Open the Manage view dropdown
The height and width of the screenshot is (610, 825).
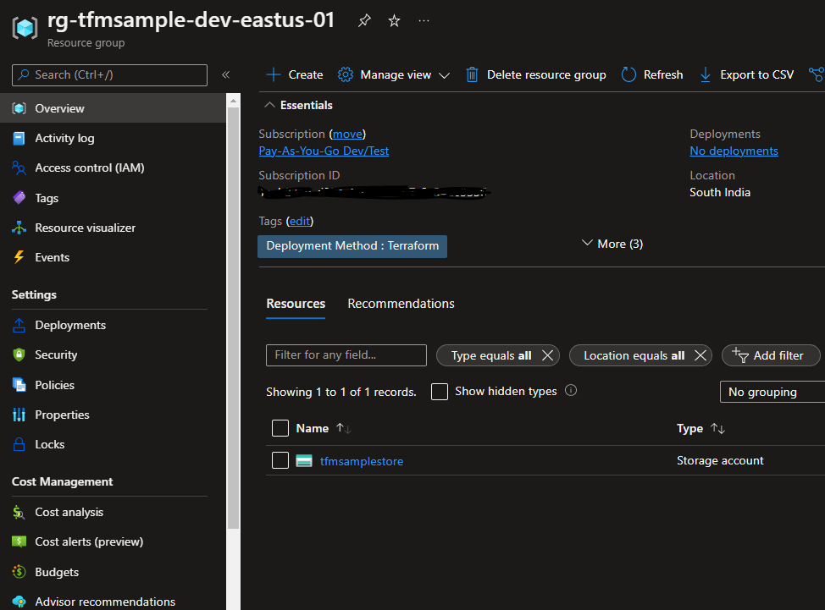click(393, 74)
